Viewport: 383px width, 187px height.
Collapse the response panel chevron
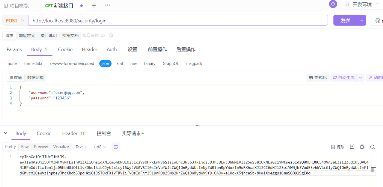(6, 133)
